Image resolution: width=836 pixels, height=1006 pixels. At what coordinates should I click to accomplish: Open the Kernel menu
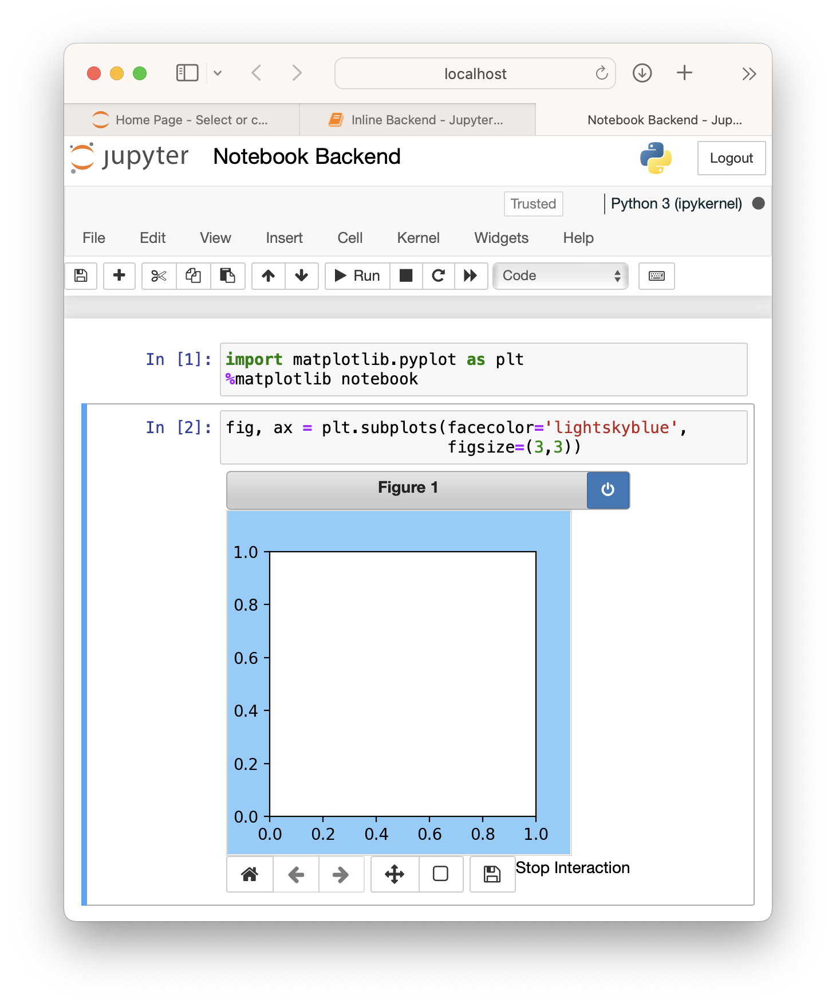coord(418,238)
